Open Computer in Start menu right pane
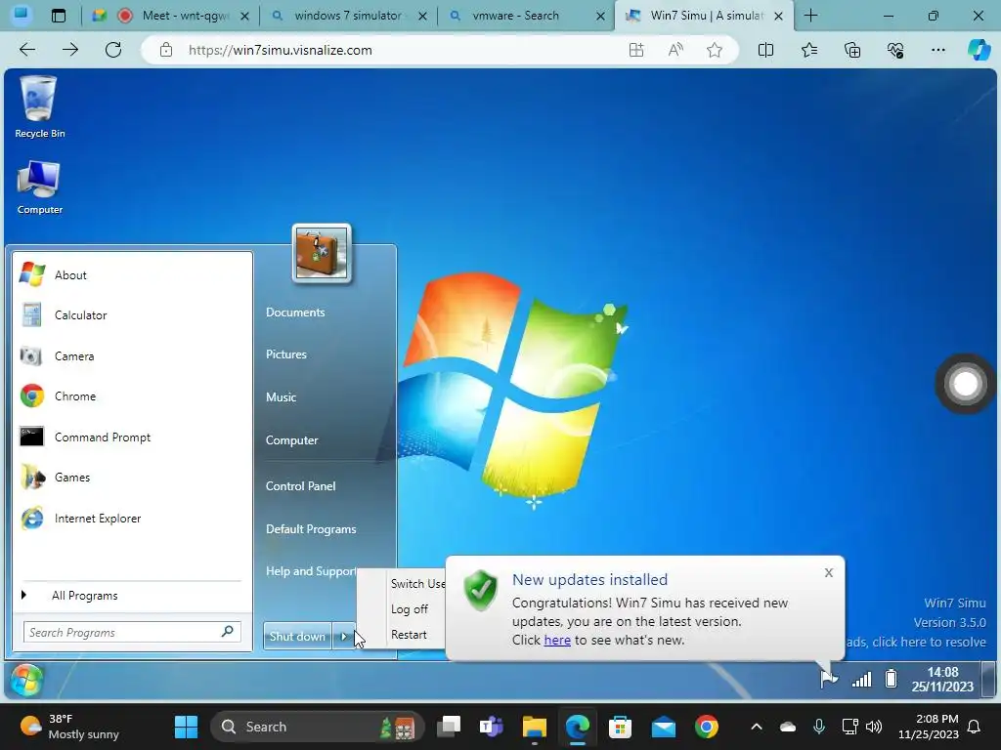This screenshot has width=1001, height=750. [291, 440]
